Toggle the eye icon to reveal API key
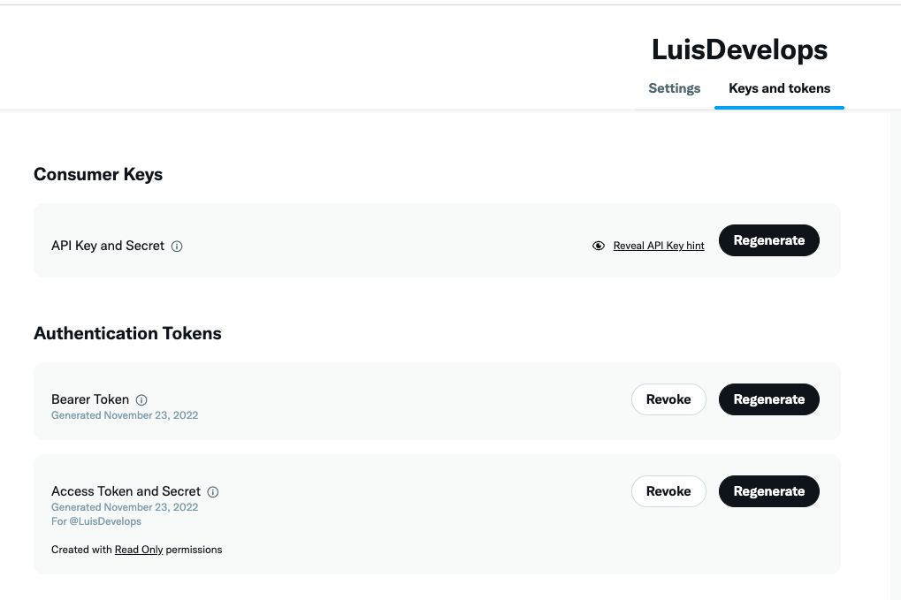Image resolution: width=901 pixels, height=600 pixels. pos(599,246)
